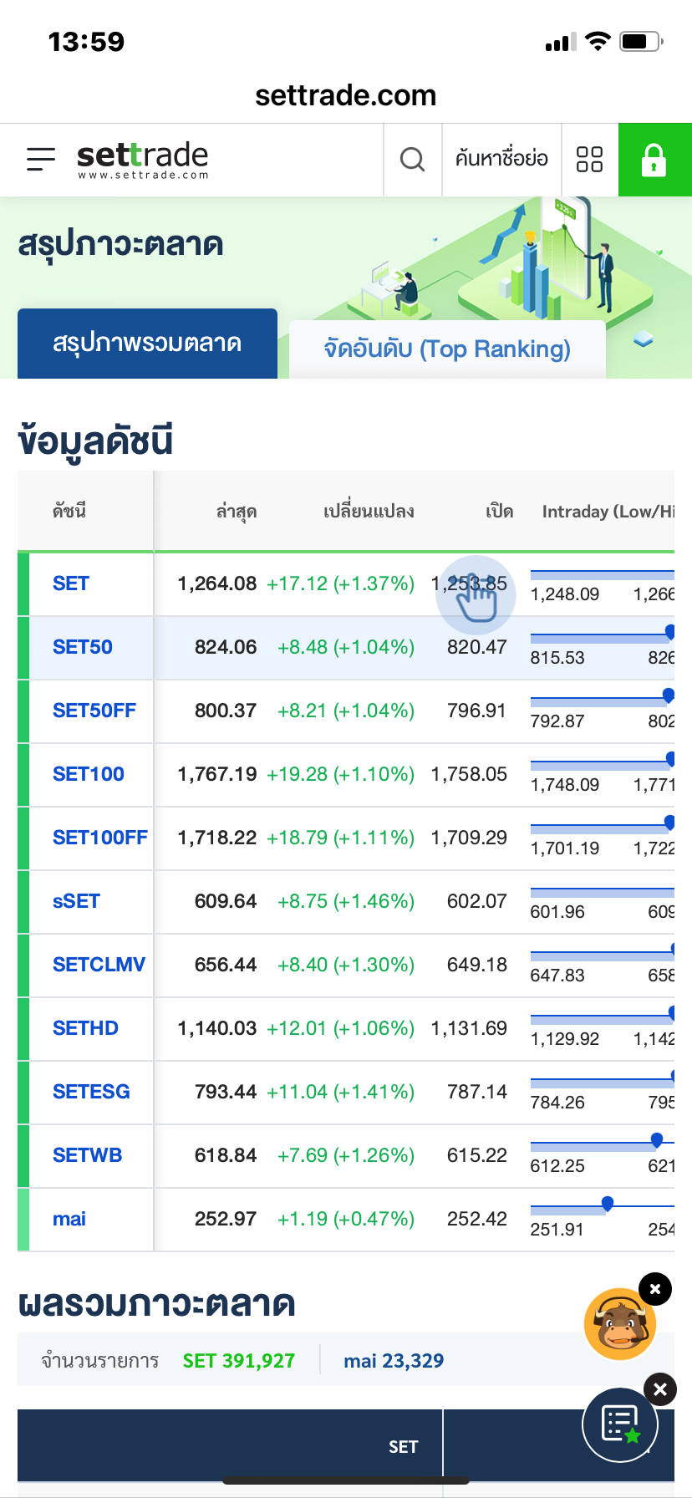This screenshot has height=1498, width=692.
Task: Open the hamburger navigation menu
Action: point(40,159)
